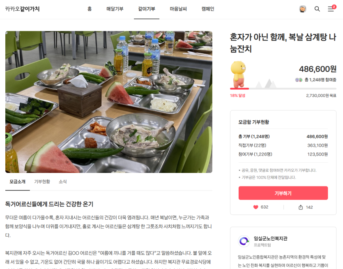Open the search magnifier icon
This screenshot has height=269, width=343.
tap(317, 9)
